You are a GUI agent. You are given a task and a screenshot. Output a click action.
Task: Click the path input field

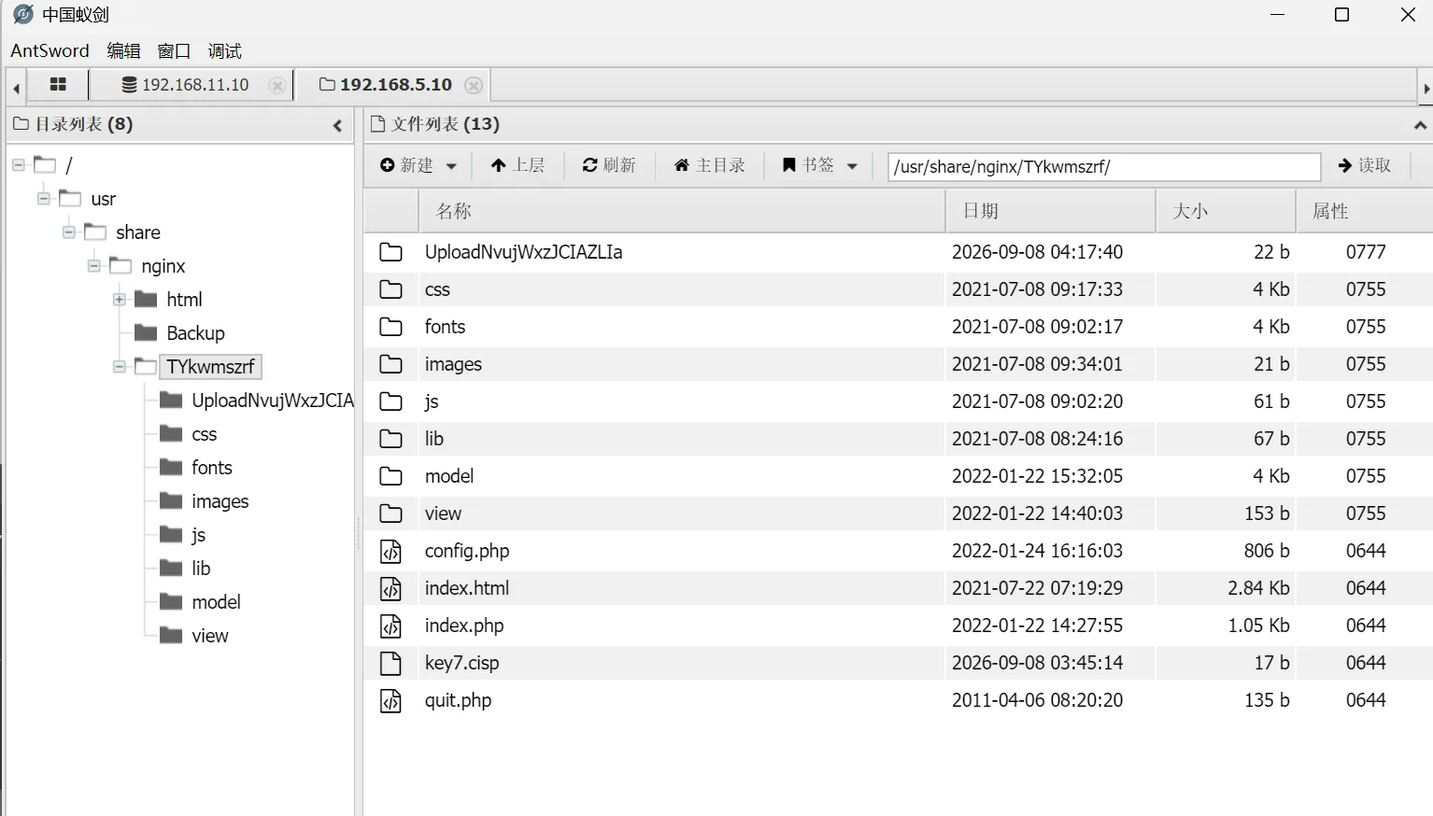point(1104,166)
